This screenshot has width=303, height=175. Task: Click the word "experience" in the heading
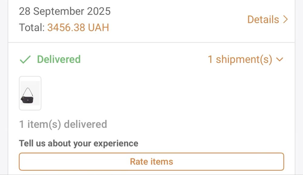click(116, 143)
